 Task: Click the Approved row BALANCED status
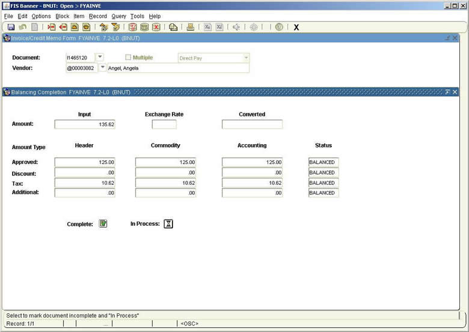323,162
